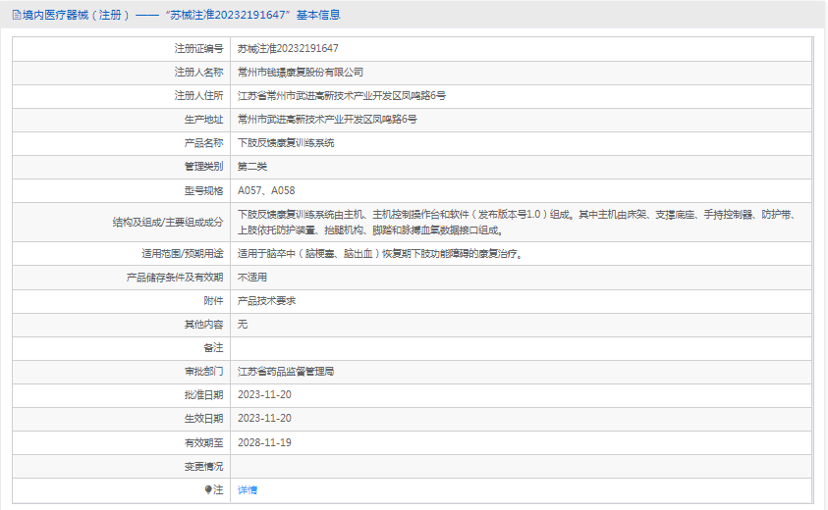This screenshot has width=828, height=510.
Task: Click the document icon before 境内医疗器械 title
Action: (x=17, y=15)
